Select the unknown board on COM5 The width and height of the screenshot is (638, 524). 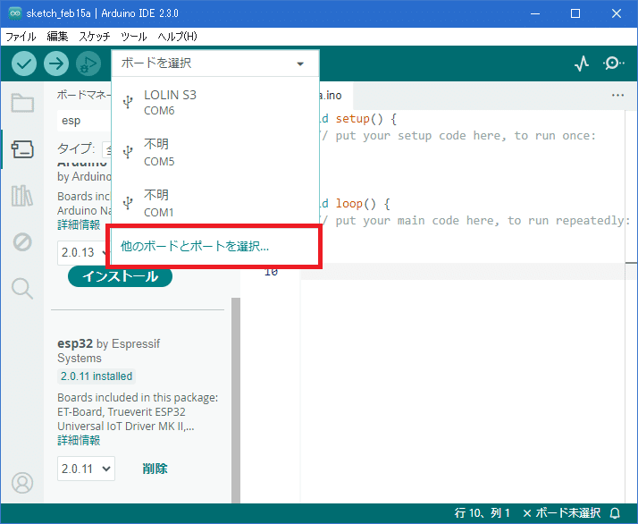(215, 152)
